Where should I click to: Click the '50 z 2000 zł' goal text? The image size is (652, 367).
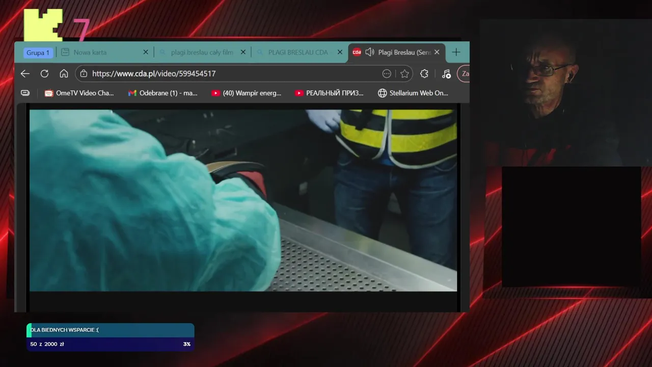tap(47, 344)
